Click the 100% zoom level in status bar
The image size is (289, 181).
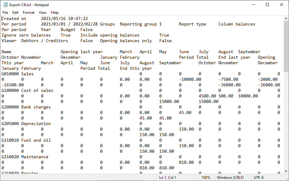(x=206, y=178)
